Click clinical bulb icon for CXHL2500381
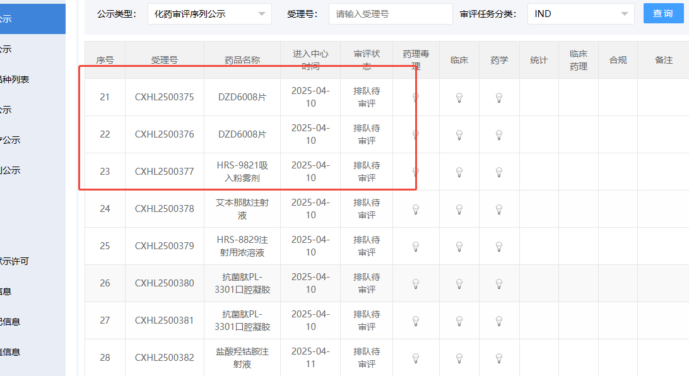Screen dimensions: 689x376 pos(459,321)
